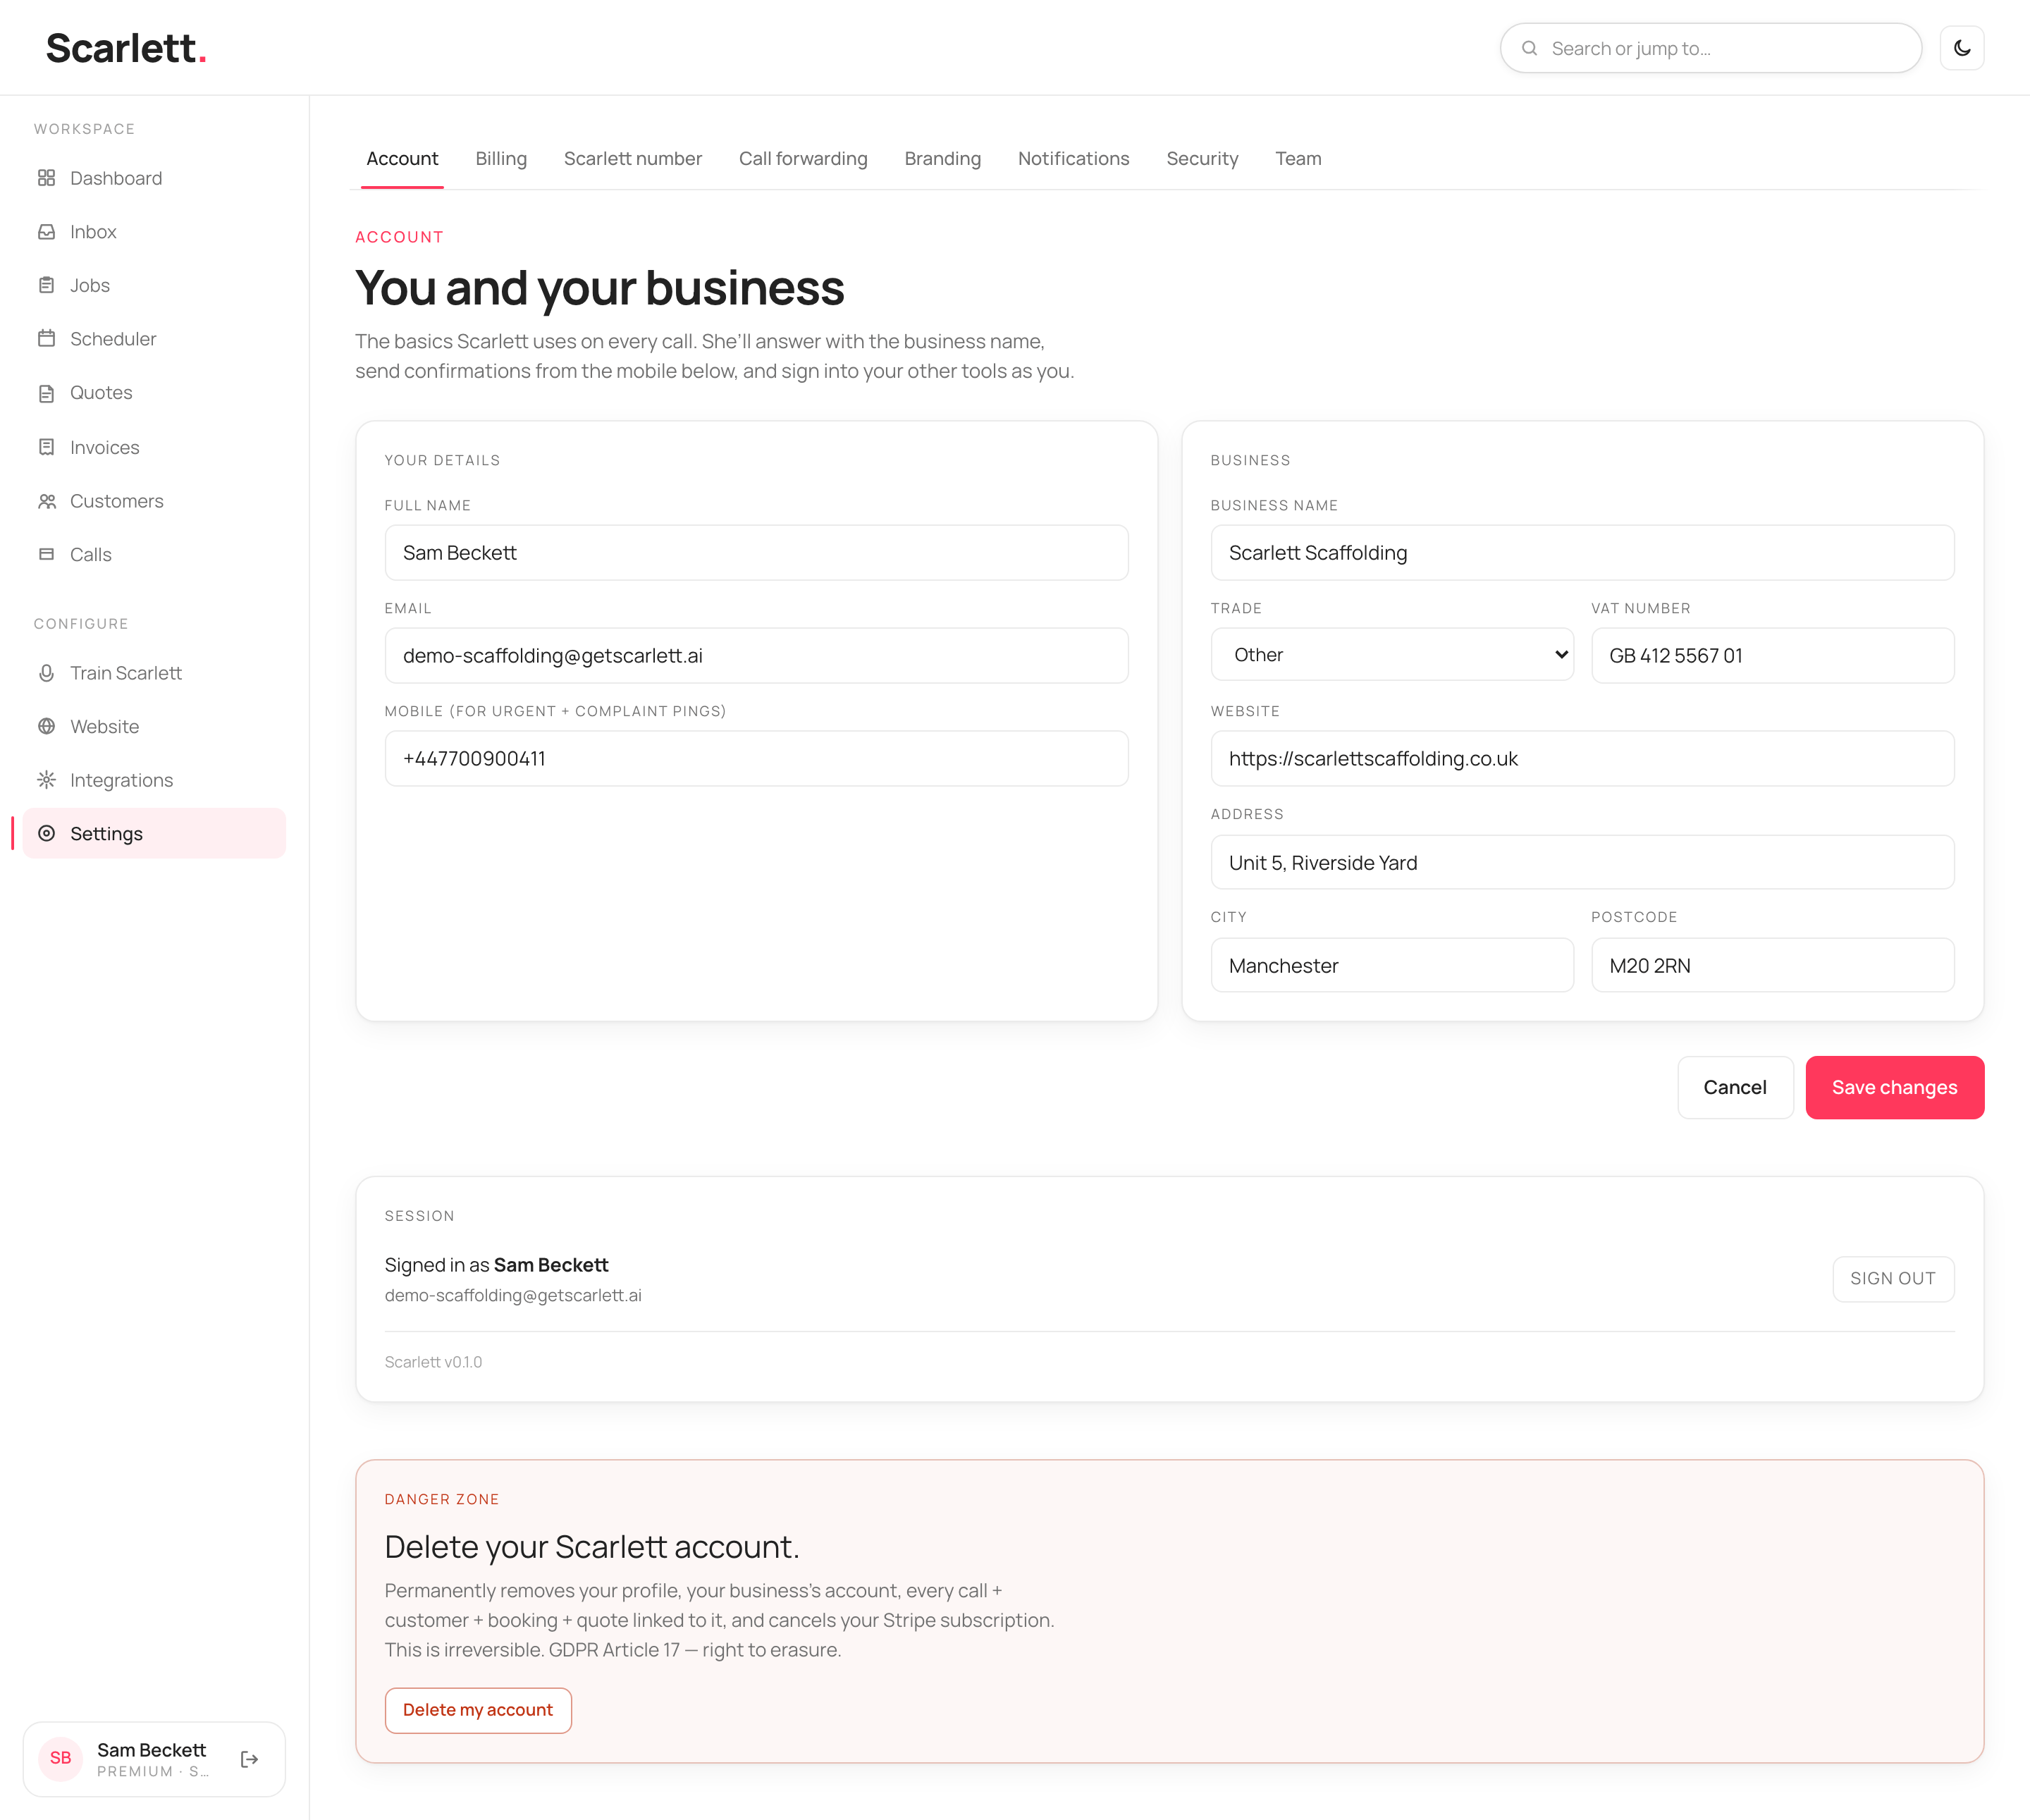This screenshot has width=2030, height=1820.
Task: Open Customers in the sidebar
Action: [x=154, y=501]
